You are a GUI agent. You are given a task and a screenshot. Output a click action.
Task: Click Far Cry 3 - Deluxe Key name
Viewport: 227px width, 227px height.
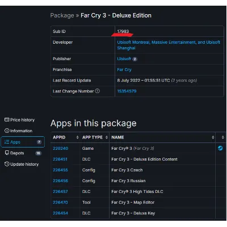[133, 213]
